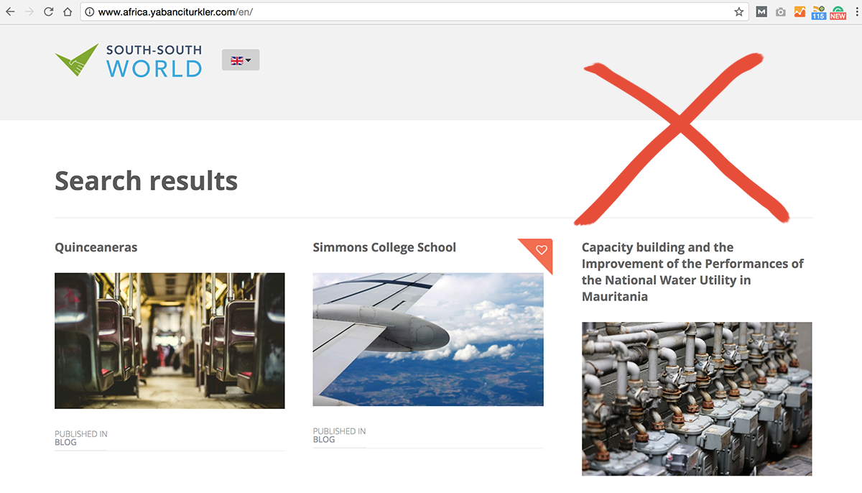Viewport: 862px width, 493px height.
Task: Click the South-South World logo
Action: (129, 60)
